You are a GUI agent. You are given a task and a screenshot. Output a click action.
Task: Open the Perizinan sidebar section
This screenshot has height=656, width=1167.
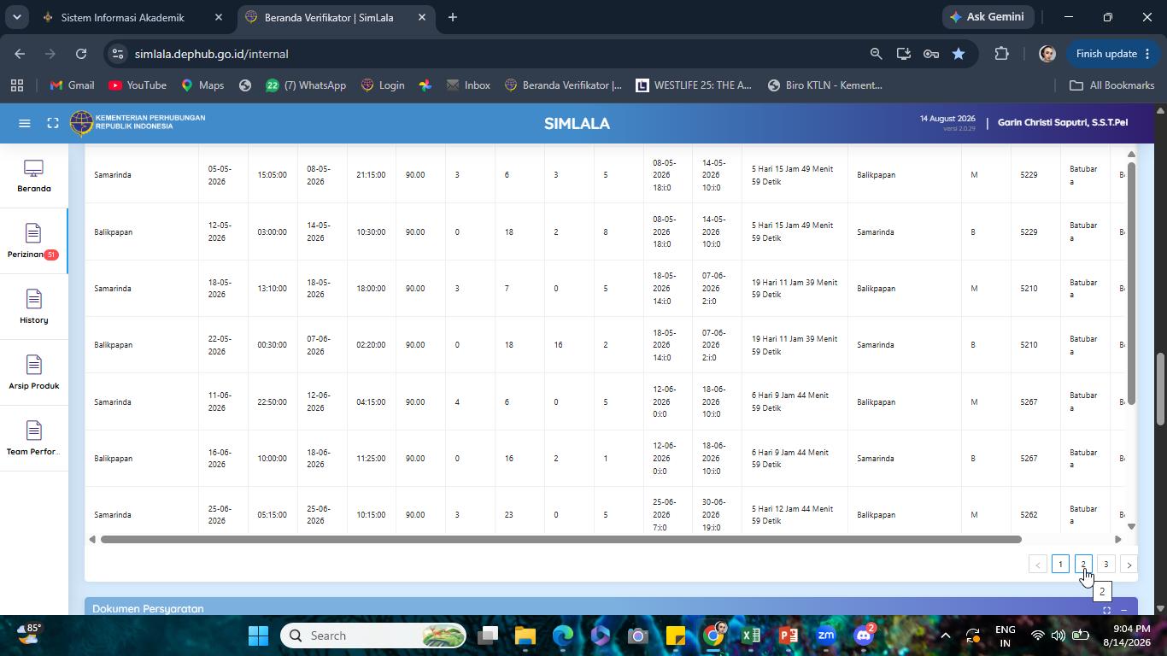(x=34, y=242)
